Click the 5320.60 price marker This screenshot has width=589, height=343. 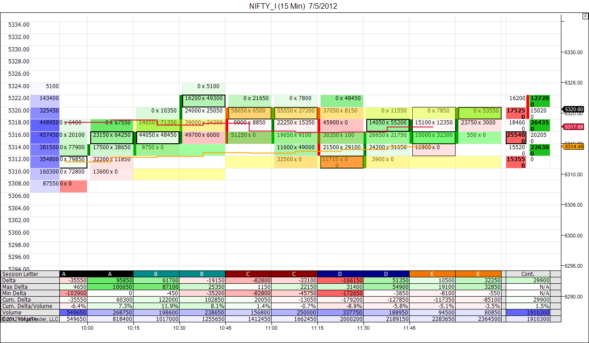[573, 109]
